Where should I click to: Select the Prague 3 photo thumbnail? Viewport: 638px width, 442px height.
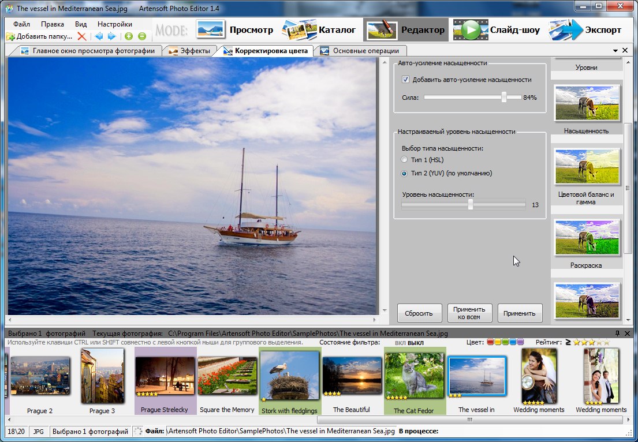click(x=102, y=376)
